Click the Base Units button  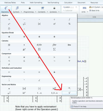[x=94, y=11]
